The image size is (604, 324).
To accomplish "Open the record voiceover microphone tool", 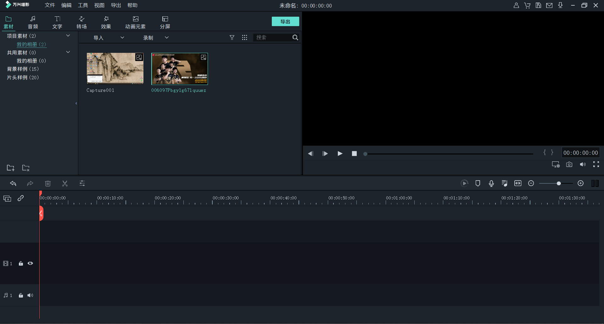I will 491,183.
